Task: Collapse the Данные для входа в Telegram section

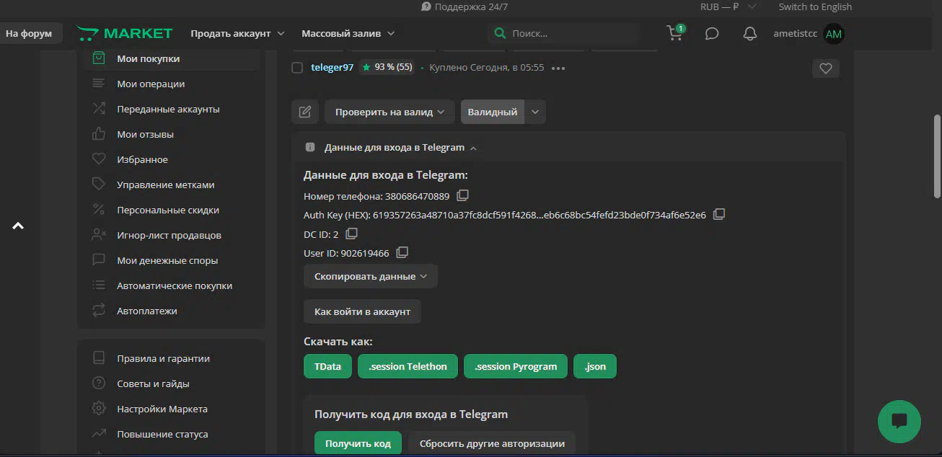Action: pos(400,147)
